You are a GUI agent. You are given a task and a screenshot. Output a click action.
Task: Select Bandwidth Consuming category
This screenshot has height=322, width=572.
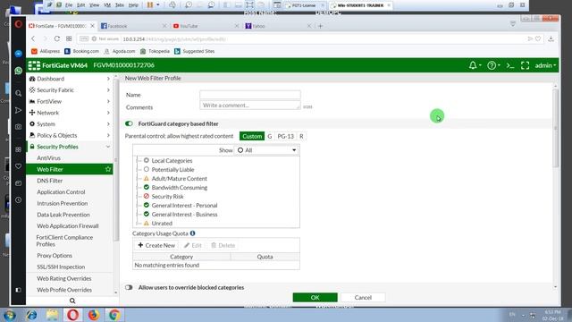pyautogui.click(x=179, y=187)
